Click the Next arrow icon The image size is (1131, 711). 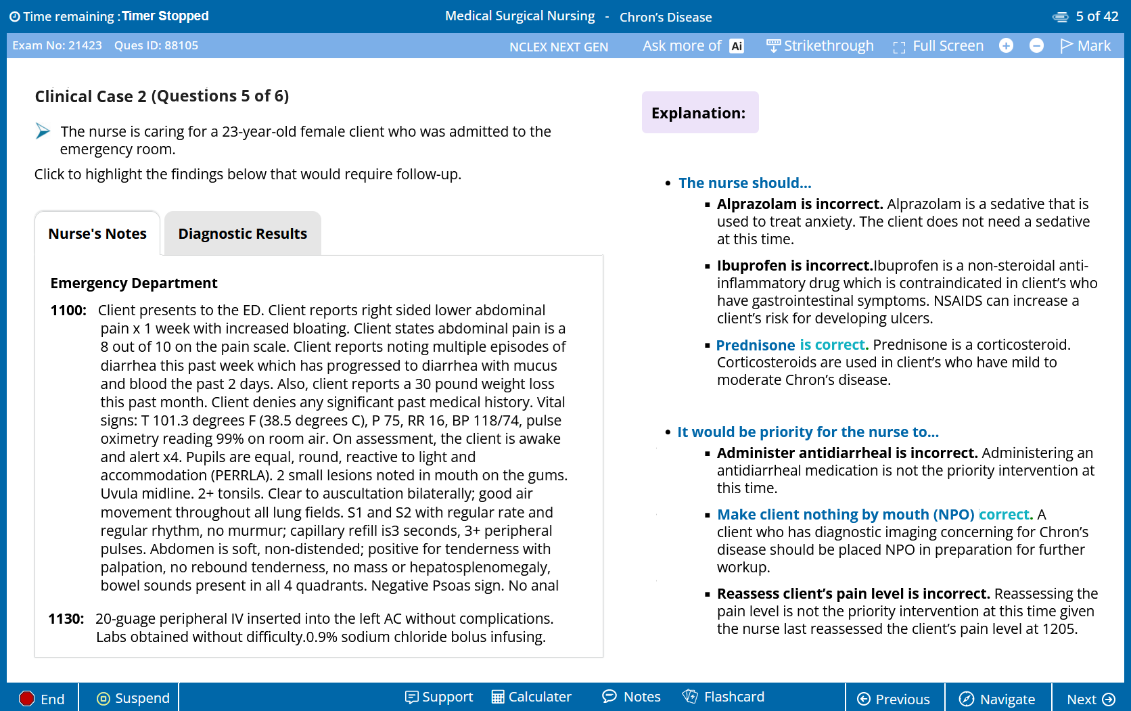(1109, 699)
